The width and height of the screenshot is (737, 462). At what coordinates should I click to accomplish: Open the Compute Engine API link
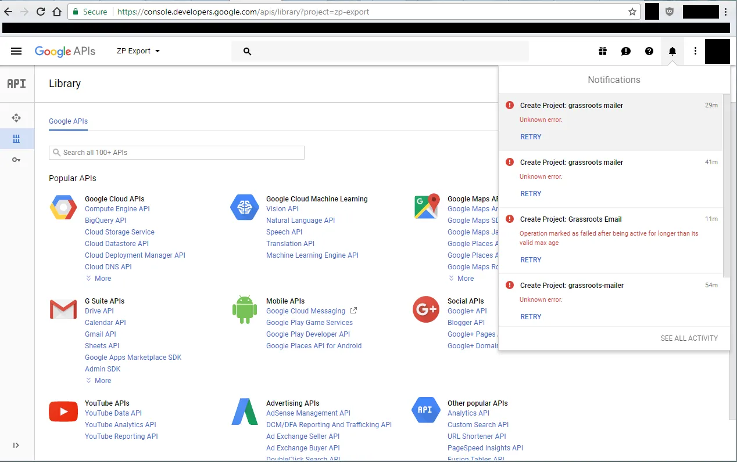(117, 209)
